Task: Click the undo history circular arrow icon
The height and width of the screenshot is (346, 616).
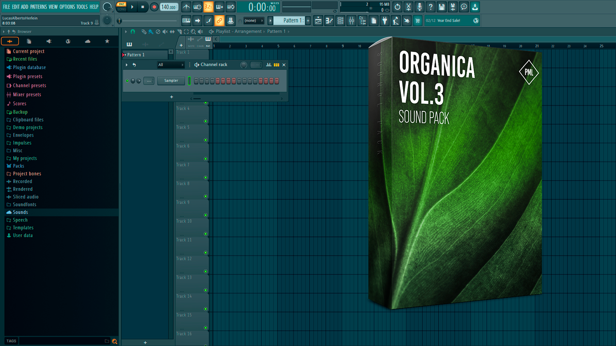Action: coord(397,7)
